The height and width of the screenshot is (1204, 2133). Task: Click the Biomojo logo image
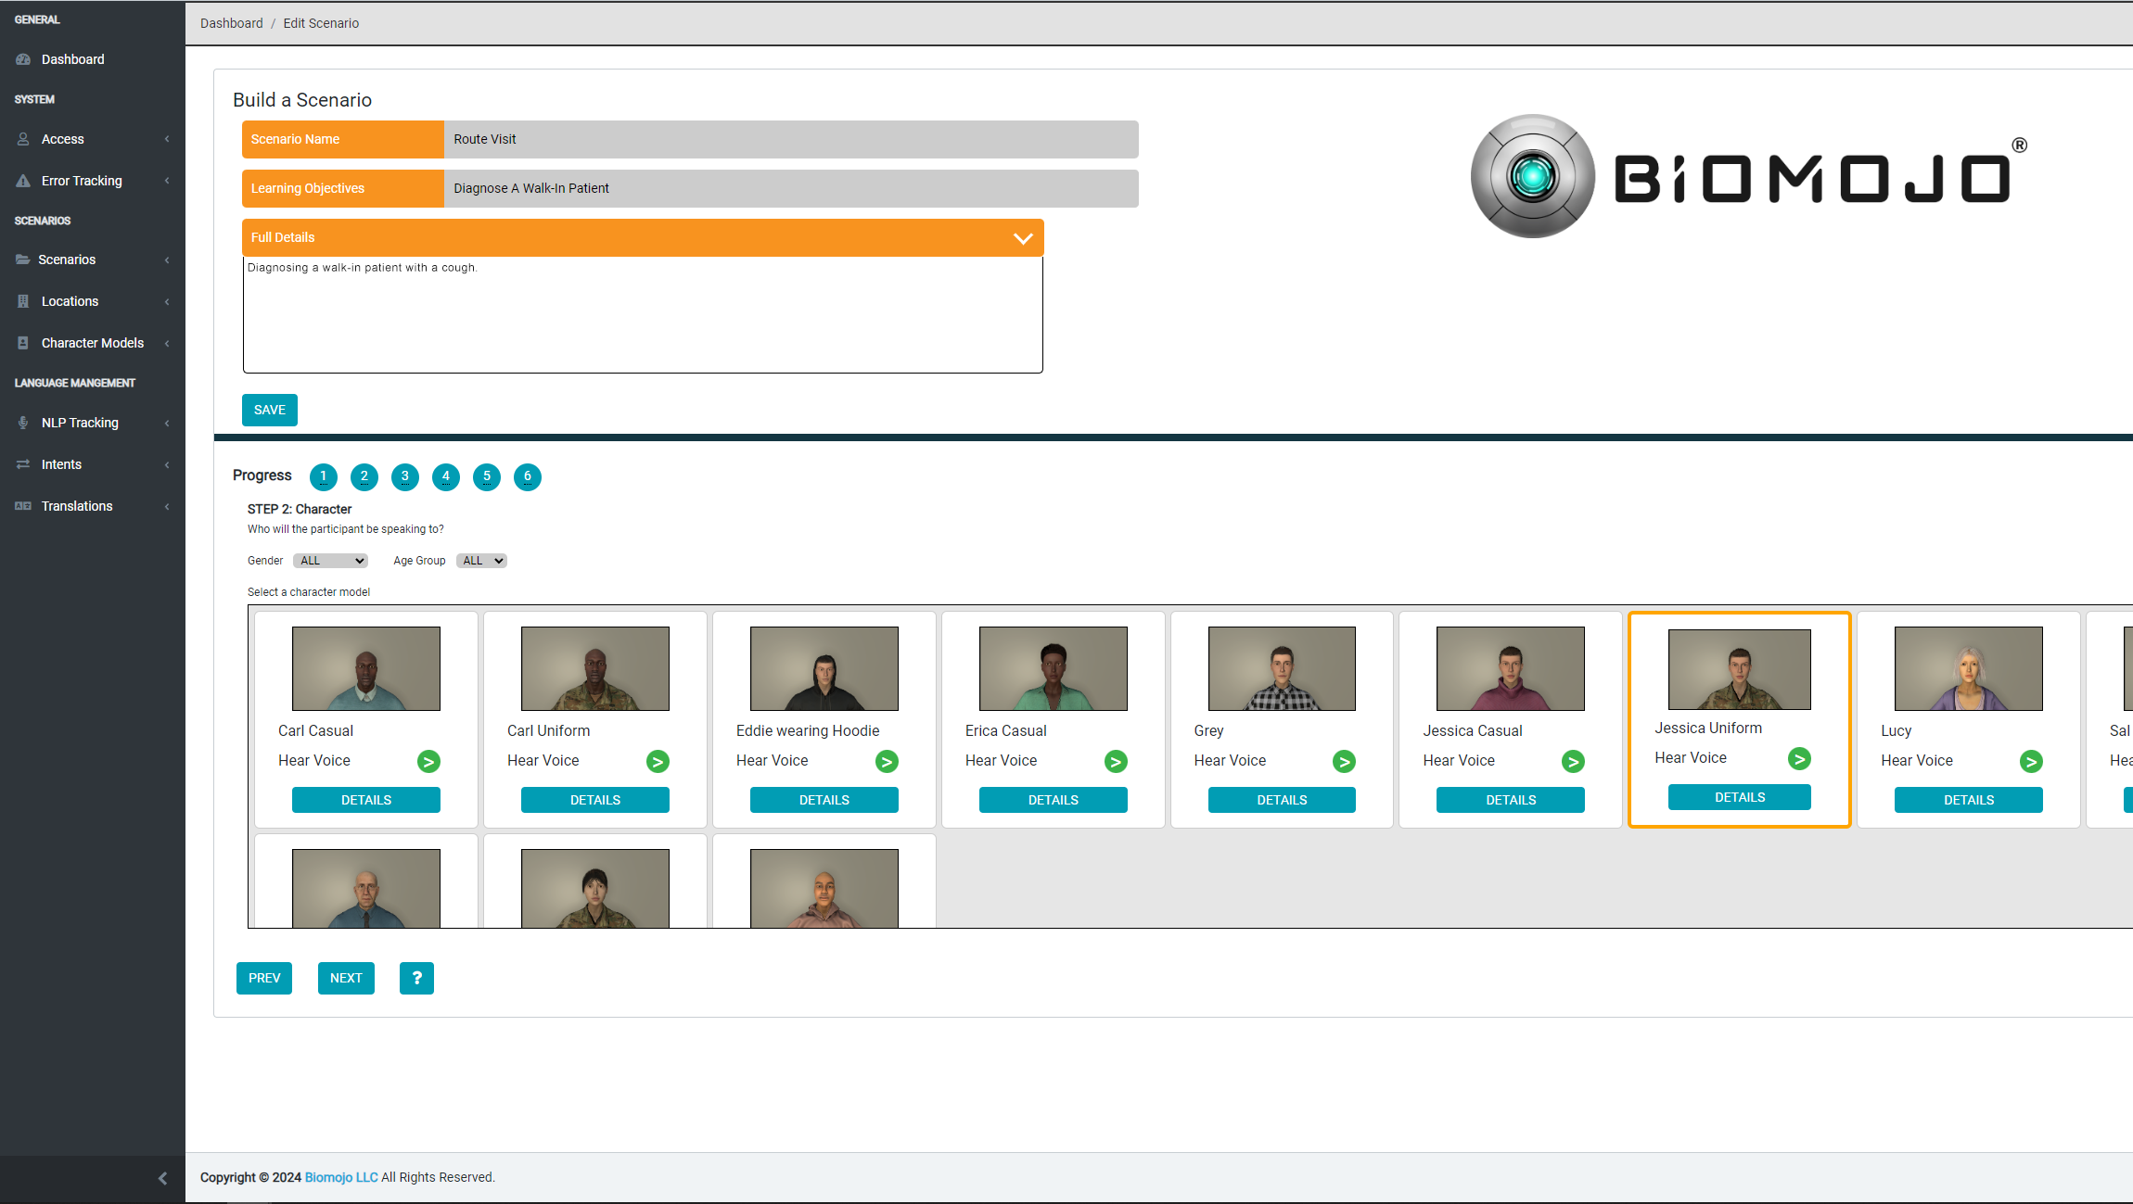(x=1748, y=176)
